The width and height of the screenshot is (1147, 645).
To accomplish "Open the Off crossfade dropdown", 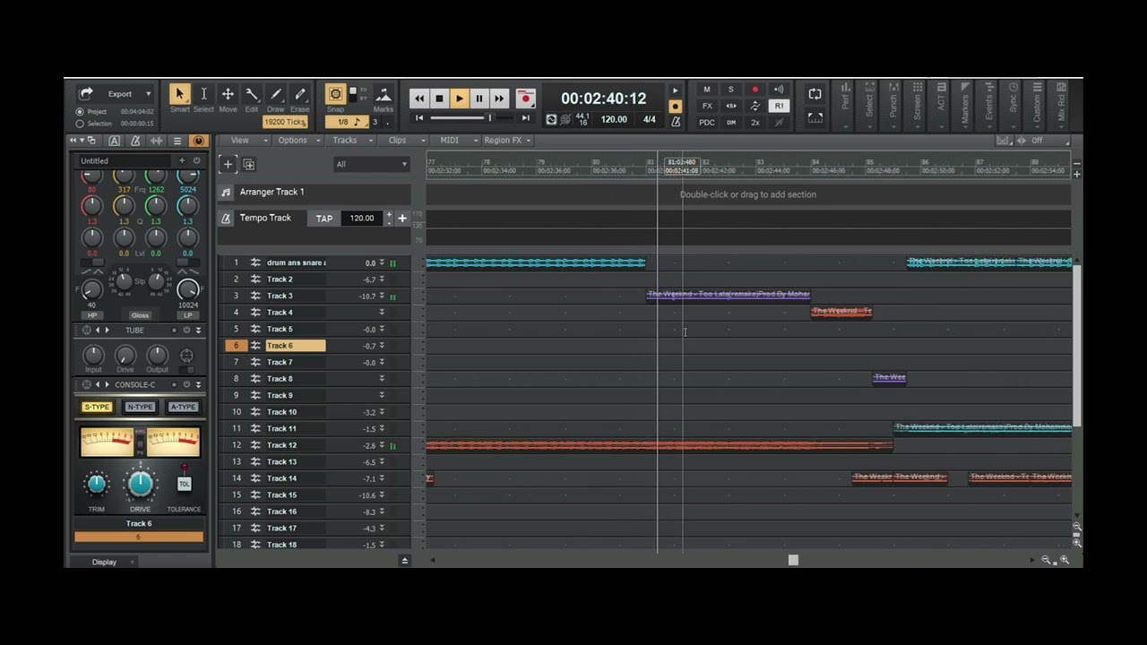I will pyautogui.click(x=1048, y=141).
